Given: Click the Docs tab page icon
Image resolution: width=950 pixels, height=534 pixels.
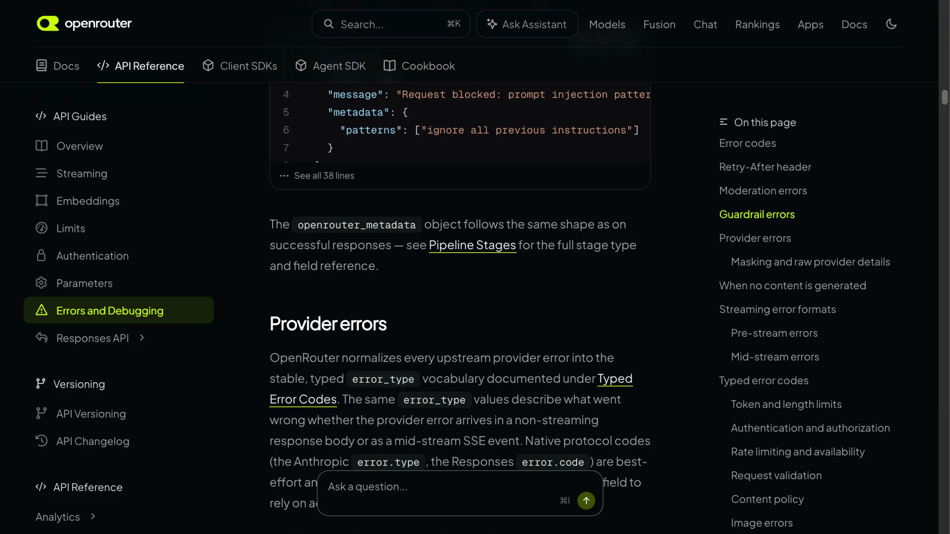Looking at the screenshot, I should pyautogui.click(x=42, y=65).
